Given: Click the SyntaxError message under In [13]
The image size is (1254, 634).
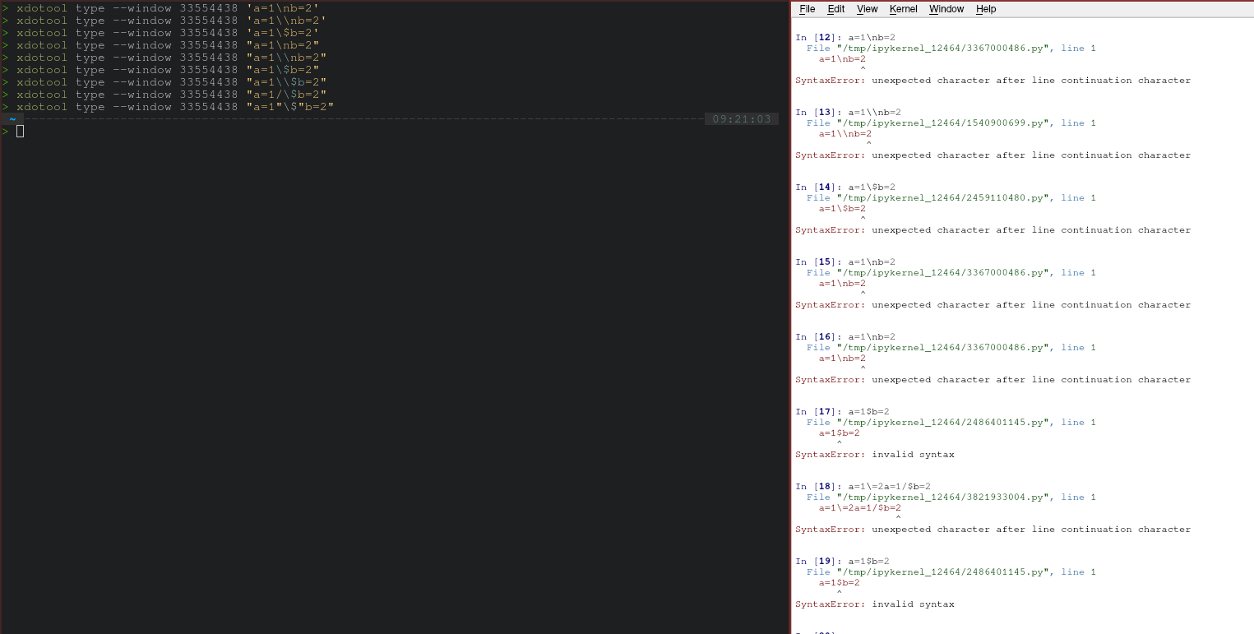Looking at the screenshot, I should (993, 155).
